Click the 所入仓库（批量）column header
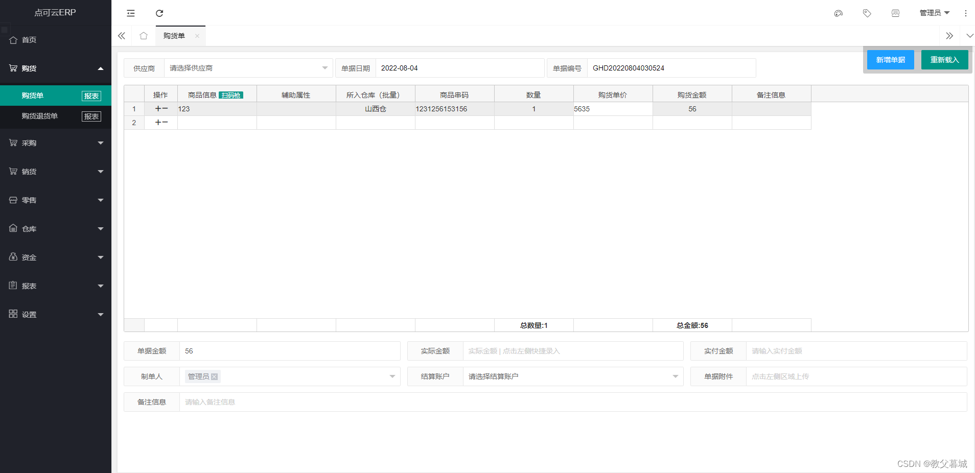Viewport: 975px width, 473px height. [376, 95]
